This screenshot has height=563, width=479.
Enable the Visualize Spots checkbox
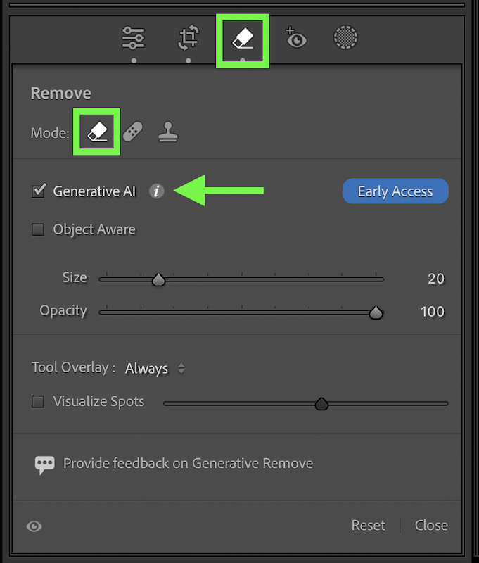click(x=38, y=401)
